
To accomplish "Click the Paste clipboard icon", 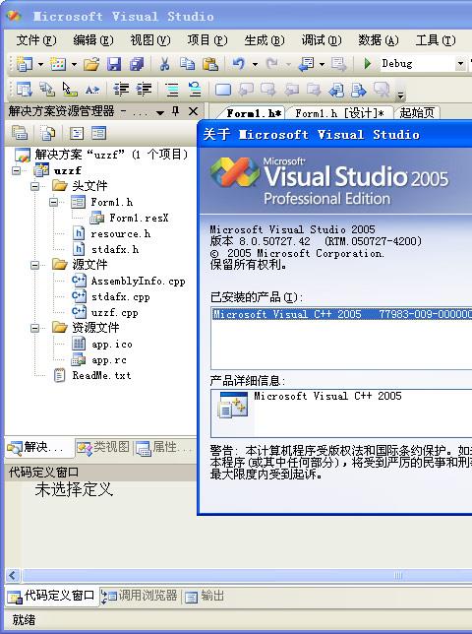I will [210, 64].
